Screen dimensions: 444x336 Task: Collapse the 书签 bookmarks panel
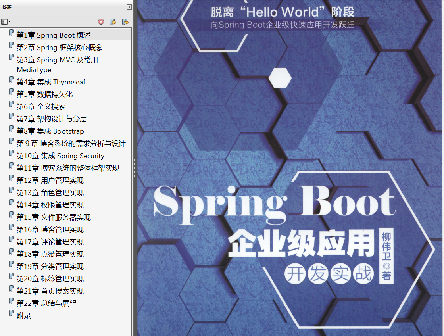pos(129,7)
